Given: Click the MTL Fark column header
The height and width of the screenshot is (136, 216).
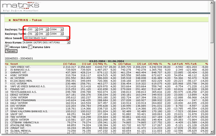Looking at the screenshot, I should click(x=191, y=64).
